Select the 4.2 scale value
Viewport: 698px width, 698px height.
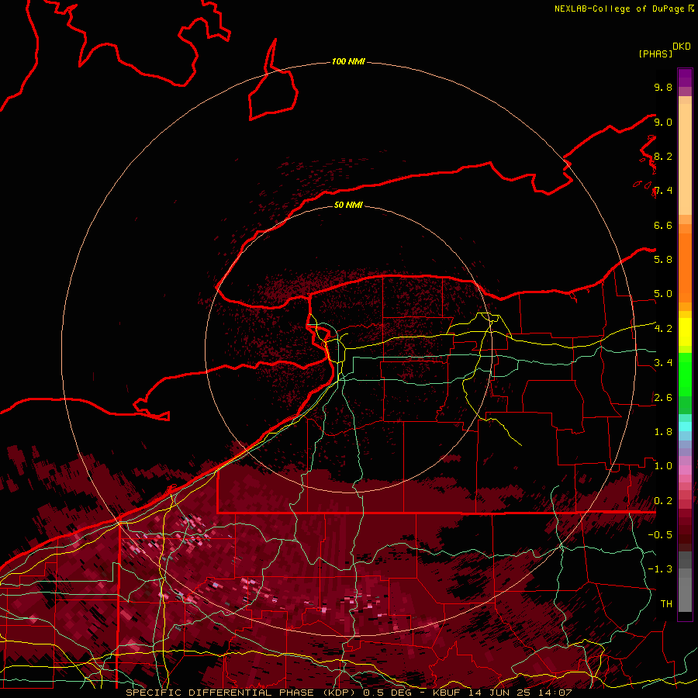[x=663, y=329]
